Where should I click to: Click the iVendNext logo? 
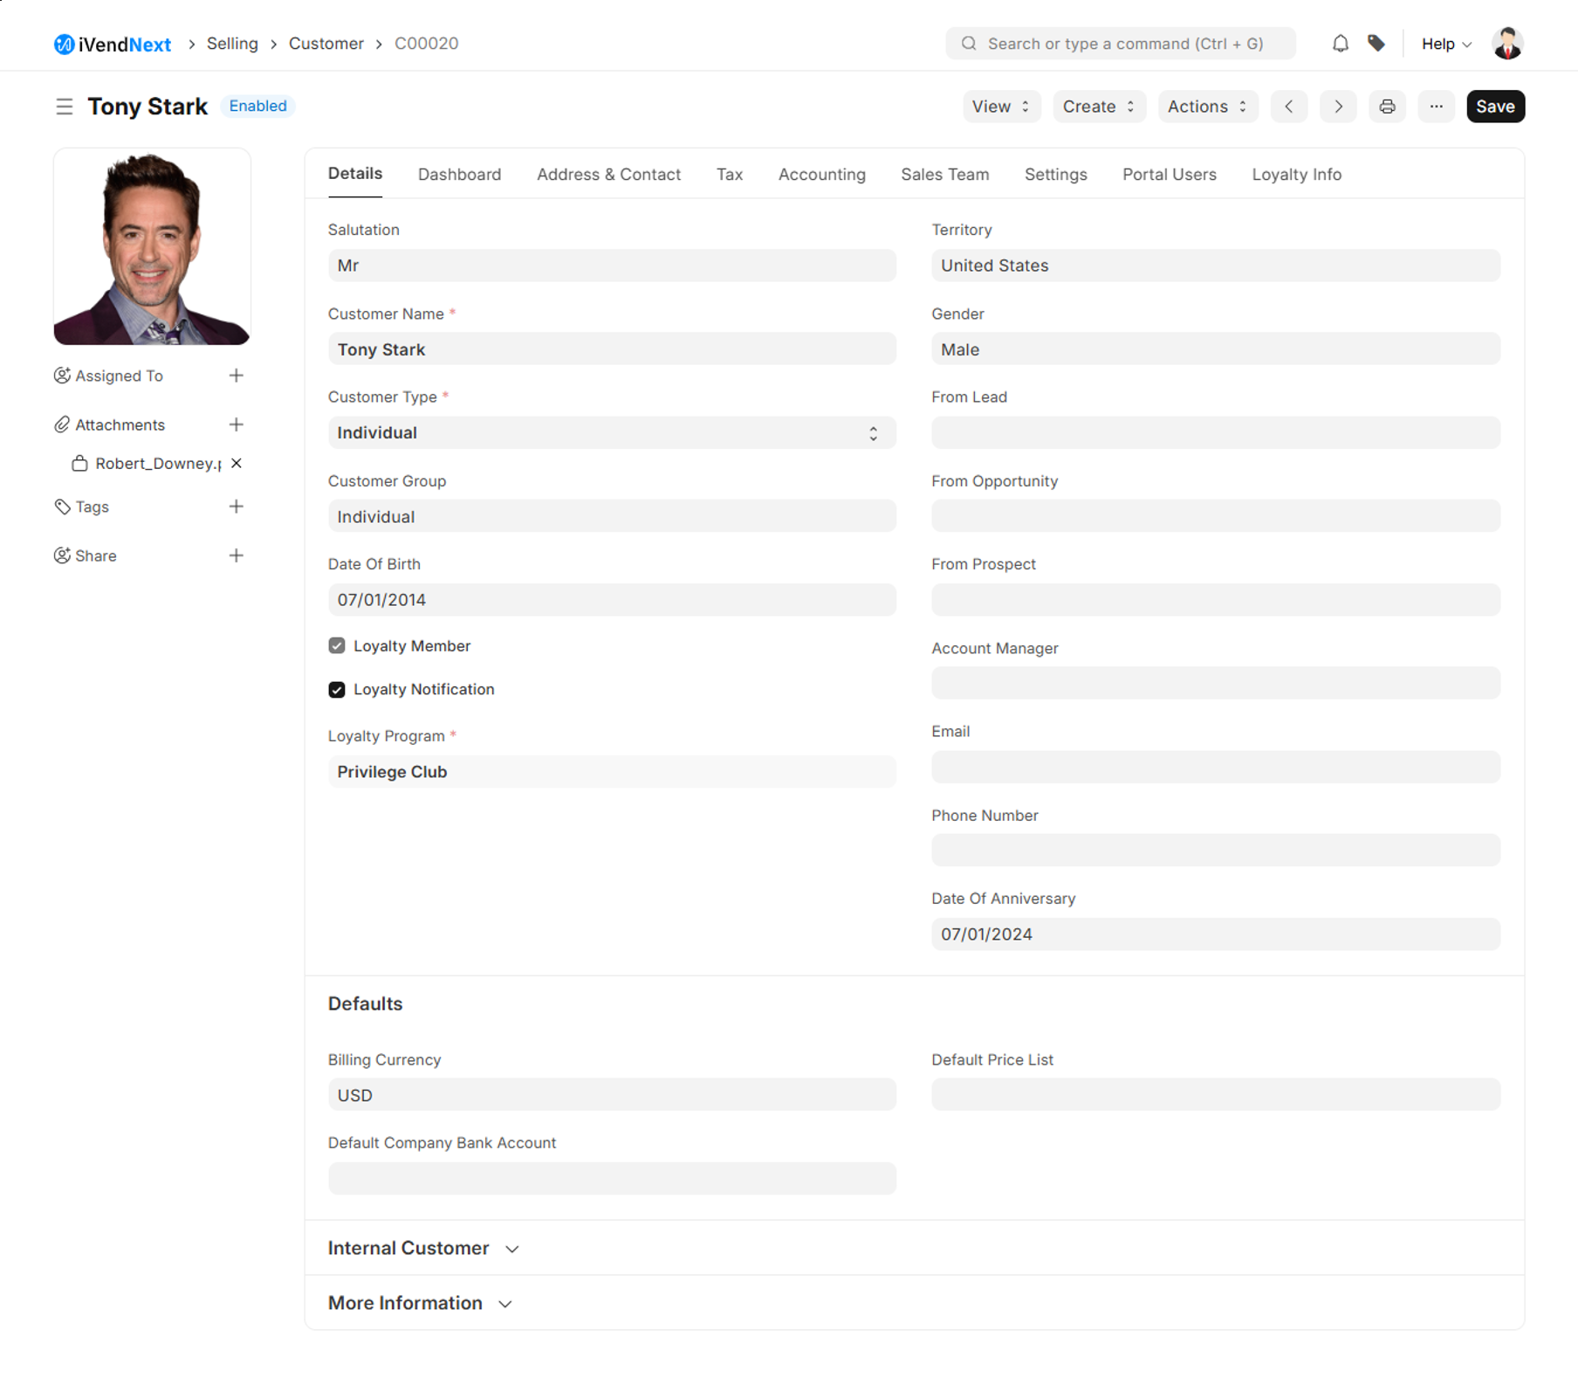point(112,43)
